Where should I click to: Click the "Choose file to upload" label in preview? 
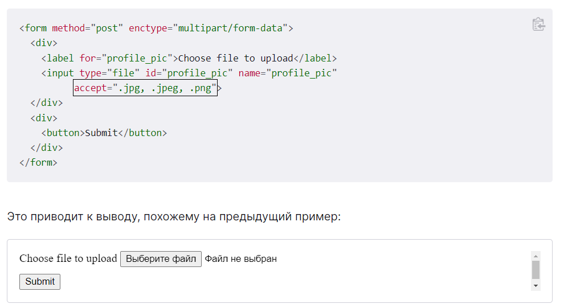[68, 258]
